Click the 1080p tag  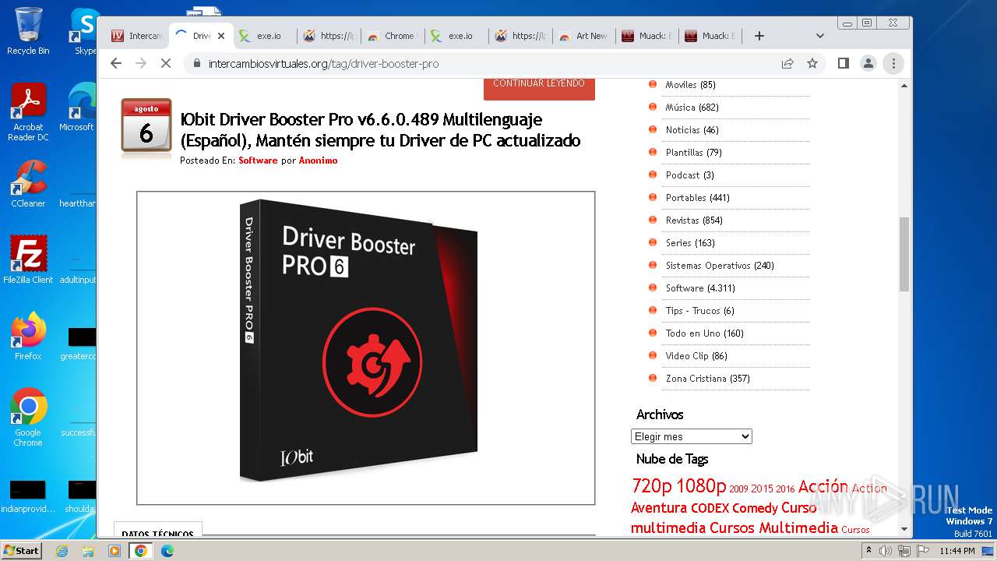click(701, 486)
